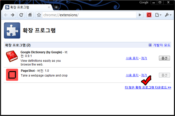Bookmark page with the star icon
The image size is (175, 116).
(39, 15)
